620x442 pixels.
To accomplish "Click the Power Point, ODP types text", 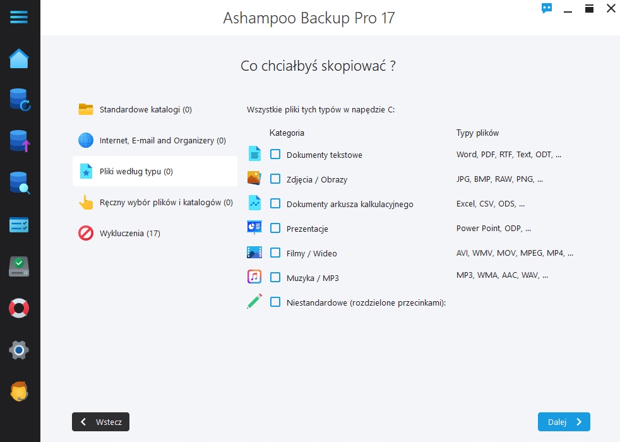I will coord(494,228).
